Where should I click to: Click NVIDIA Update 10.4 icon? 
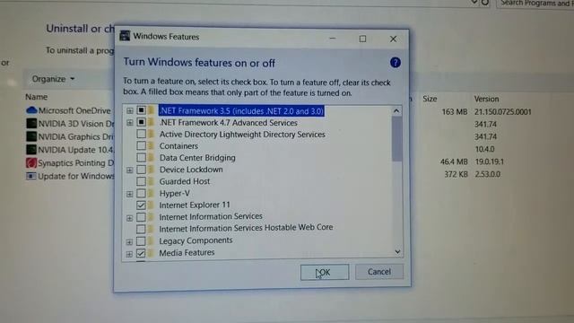[x=31, y=150]
